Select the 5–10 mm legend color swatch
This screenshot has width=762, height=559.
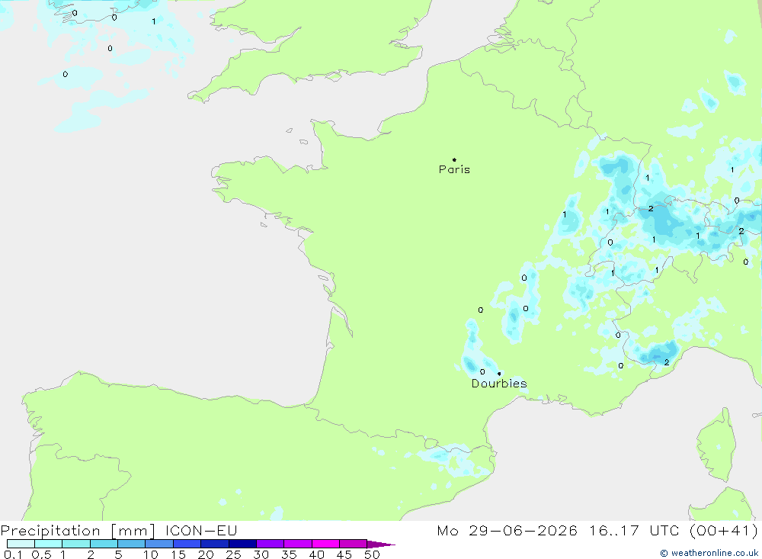click(132, 544)
